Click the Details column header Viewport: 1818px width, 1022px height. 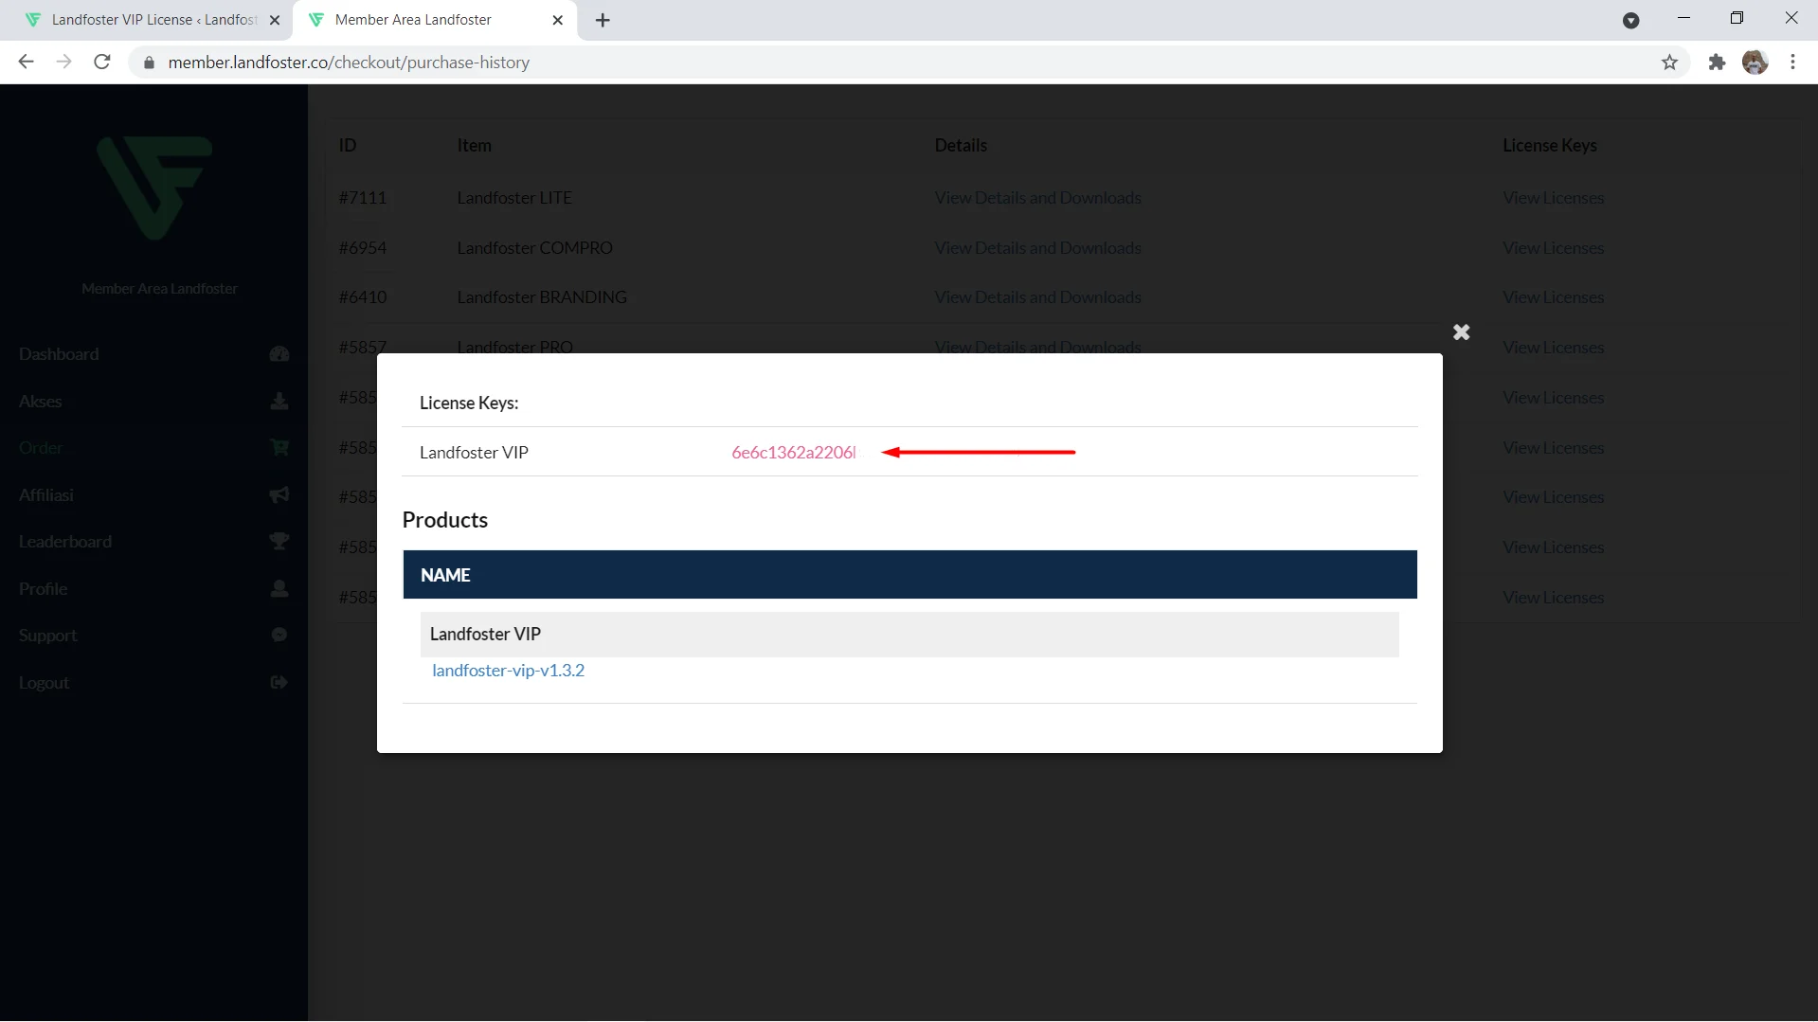click(961, 145)
